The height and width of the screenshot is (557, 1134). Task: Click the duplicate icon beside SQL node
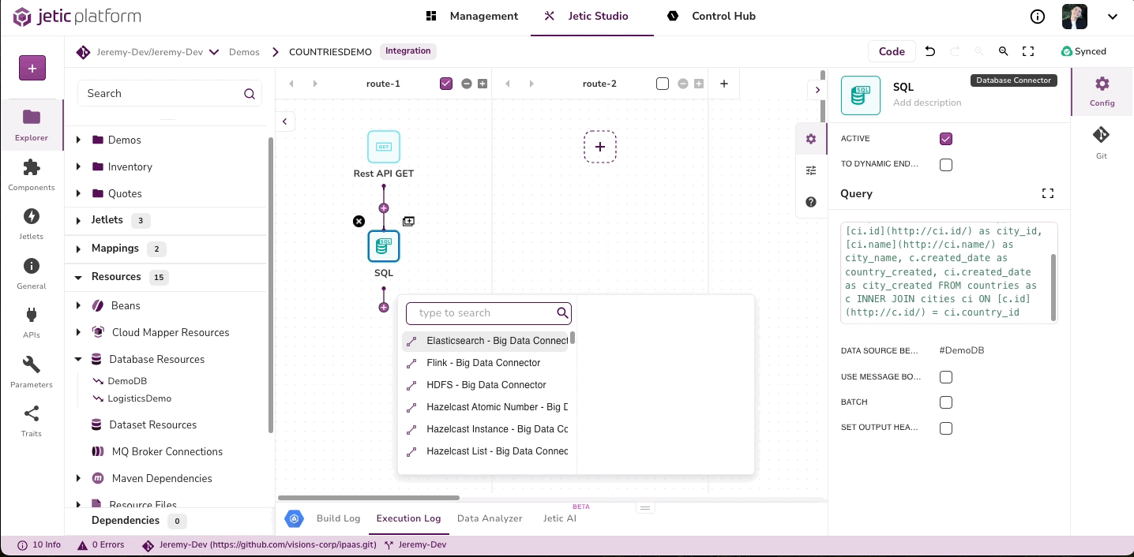[x=408, y=222]
